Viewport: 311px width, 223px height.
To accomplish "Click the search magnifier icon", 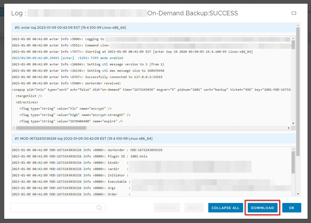I will 99,208.
